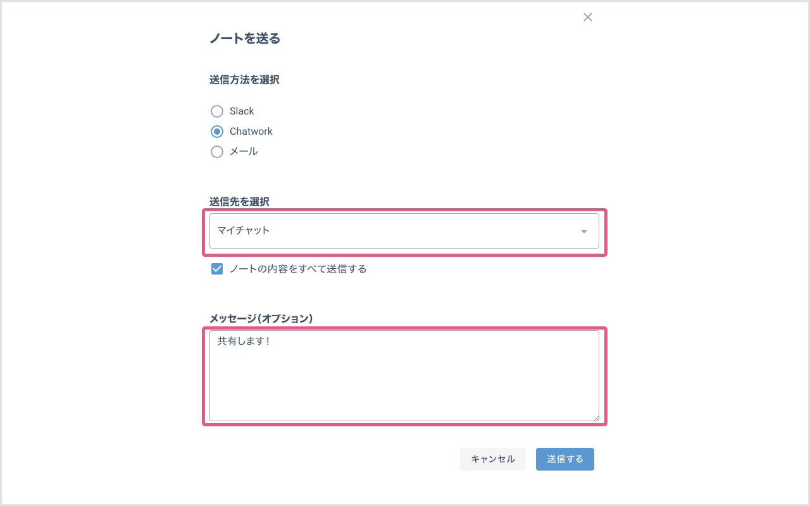Click the textarea resize handle corner

[x=595, y=417]
